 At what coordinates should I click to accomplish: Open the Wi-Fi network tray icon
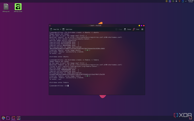pos(179,1)
